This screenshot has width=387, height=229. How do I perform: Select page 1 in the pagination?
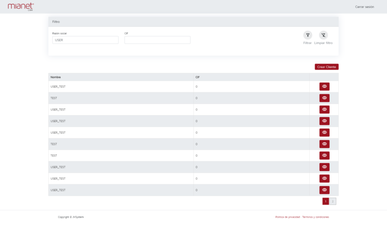(326, 201)
